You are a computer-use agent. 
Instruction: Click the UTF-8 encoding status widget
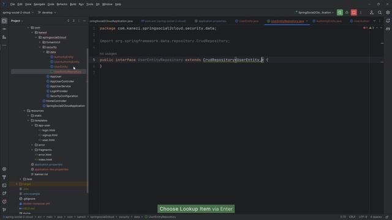(x=363, y=217)
